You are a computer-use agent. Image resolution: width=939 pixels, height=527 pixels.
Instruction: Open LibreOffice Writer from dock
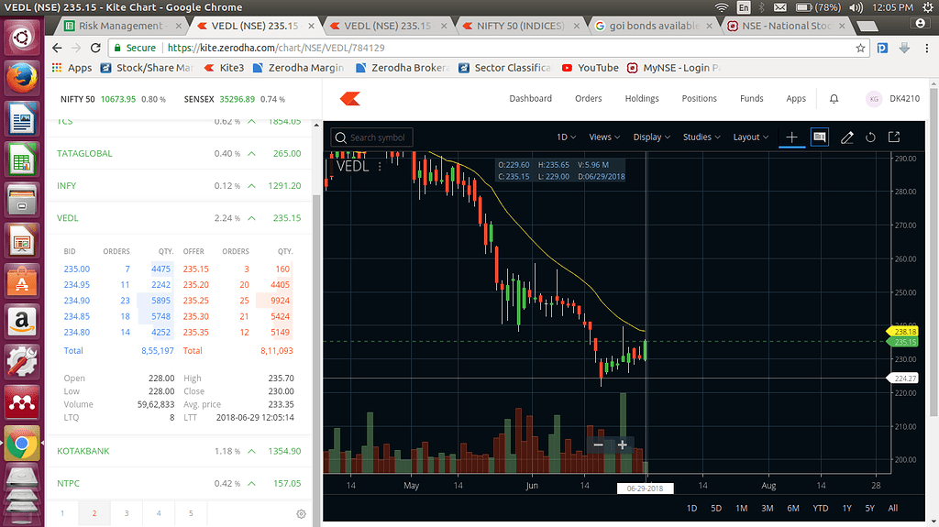click(x=22, y=119)
